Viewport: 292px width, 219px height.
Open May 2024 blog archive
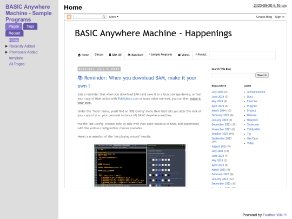[x=217, y=101]
